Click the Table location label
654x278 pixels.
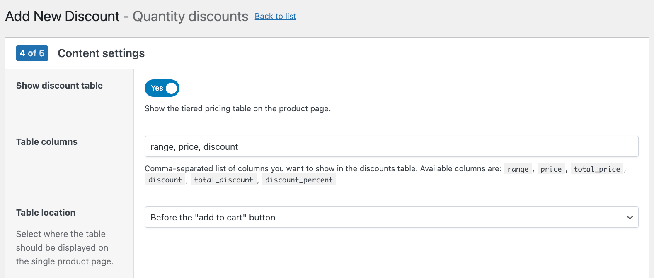[46, 213]
